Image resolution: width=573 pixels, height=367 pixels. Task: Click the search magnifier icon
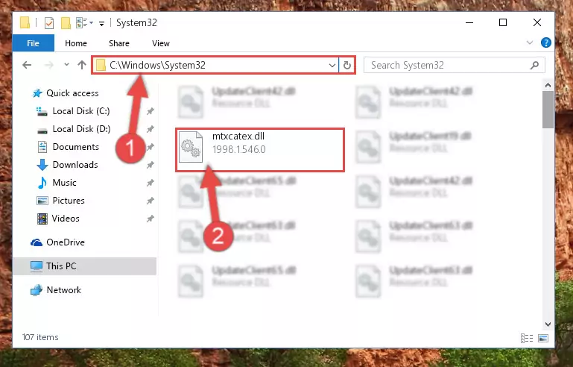tap(534, 66)
